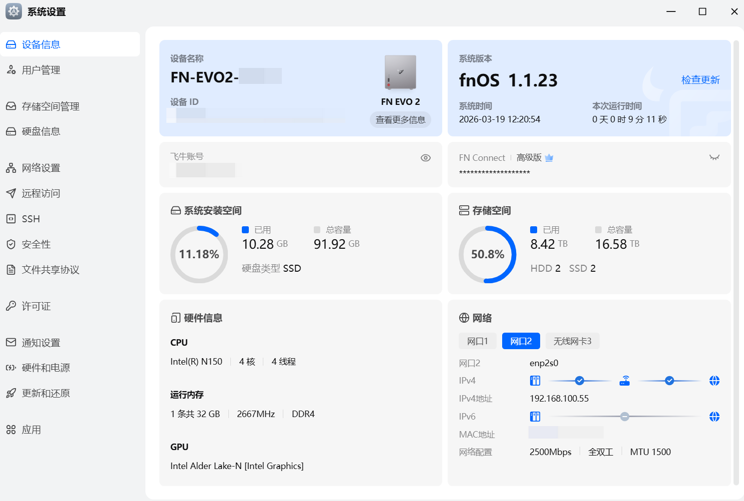Click the system time 2026-03-19 12:20:54
This screenshot has height=501, width=744.
coord(500,119)
